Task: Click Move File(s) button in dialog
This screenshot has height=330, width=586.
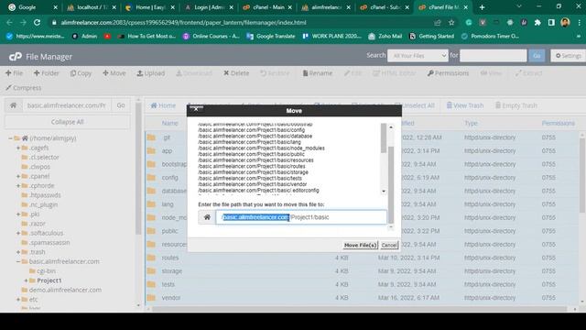Action: click(x=360, y=245)
